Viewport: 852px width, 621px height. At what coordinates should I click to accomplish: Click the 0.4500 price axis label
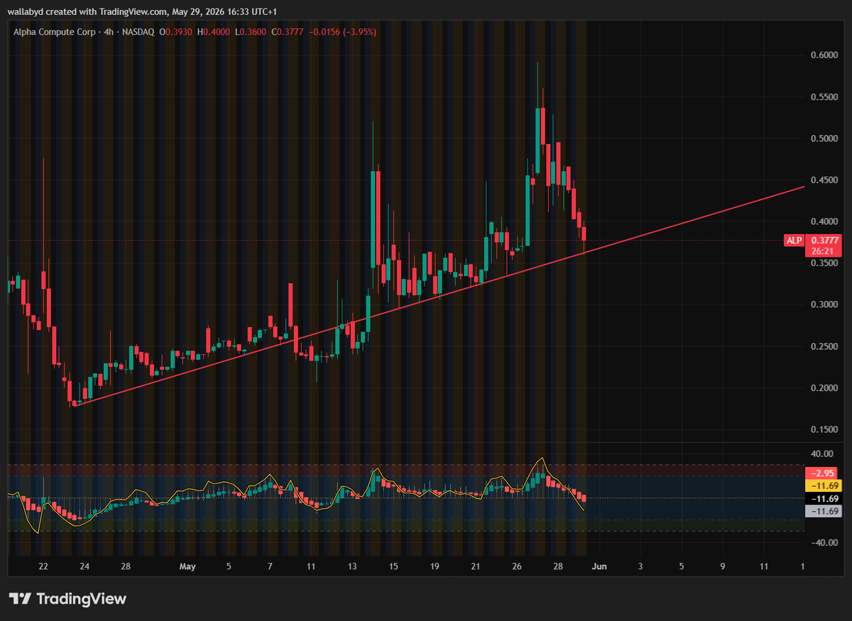(823, 180)
